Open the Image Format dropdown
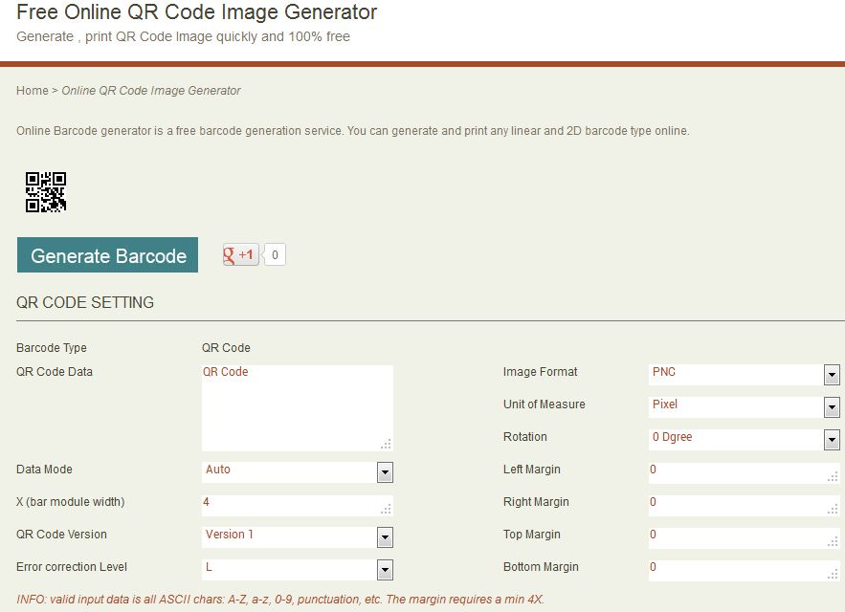Image resolution: width=845 pixels, height=612 pixels. pyautogui.click(x=831, y=375)
